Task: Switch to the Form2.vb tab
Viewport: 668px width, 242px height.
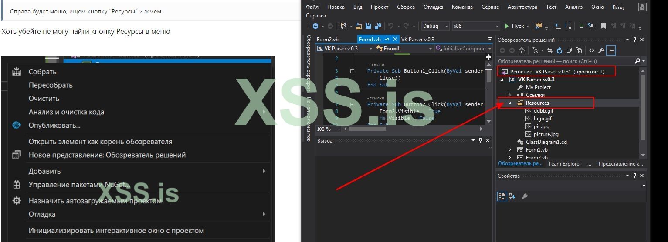Action: [328, 40]
